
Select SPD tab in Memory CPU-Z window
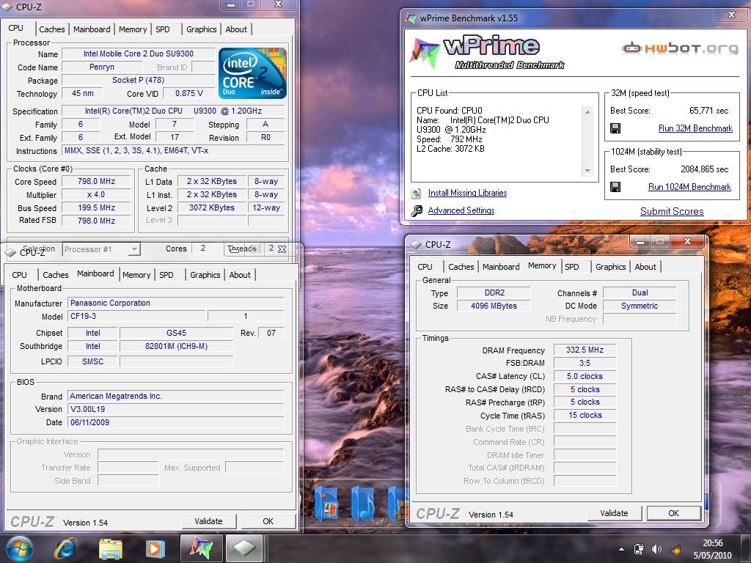point(572,267)
